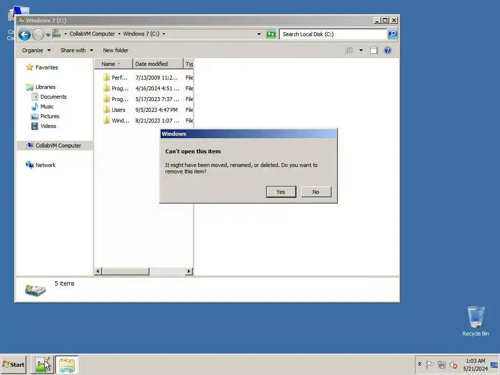
Task: Click Action Center flag tray icon
Action: pos(430,364)
